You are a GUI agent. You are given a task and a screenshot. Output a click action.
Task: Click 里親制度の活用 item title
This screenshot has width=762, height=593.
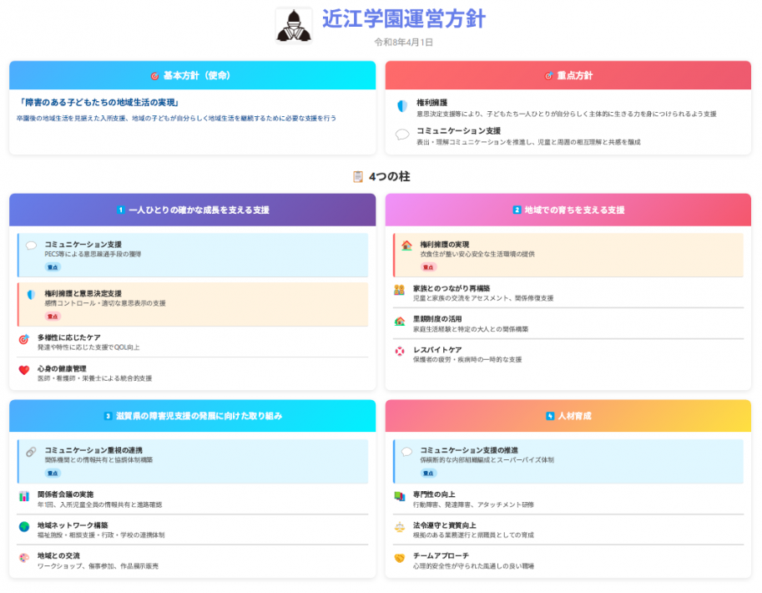(x=437, y=319)
